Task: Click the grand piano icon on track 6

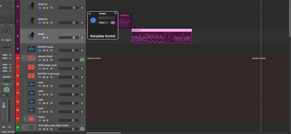Action: [31, 6]
